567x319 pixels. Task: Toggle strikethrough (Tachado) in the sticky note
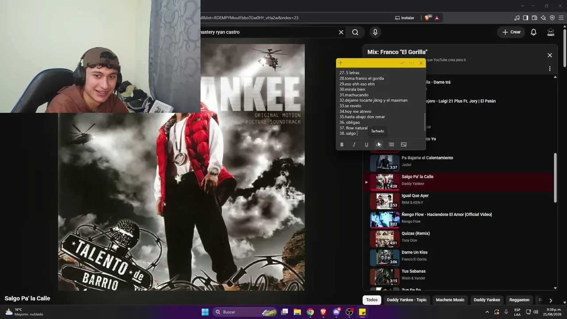coord(379,144)
